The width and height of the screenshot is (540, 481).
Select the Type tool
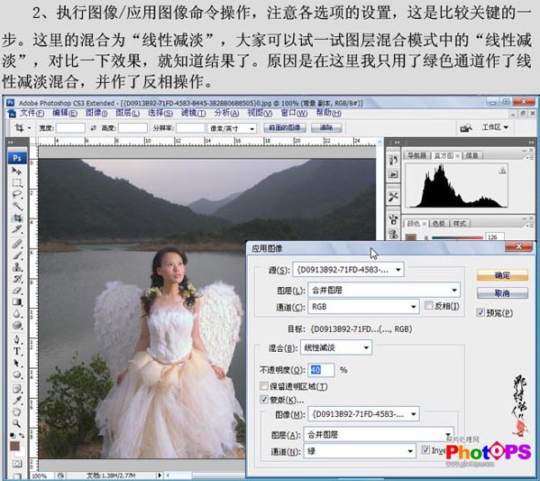point(16,351)
